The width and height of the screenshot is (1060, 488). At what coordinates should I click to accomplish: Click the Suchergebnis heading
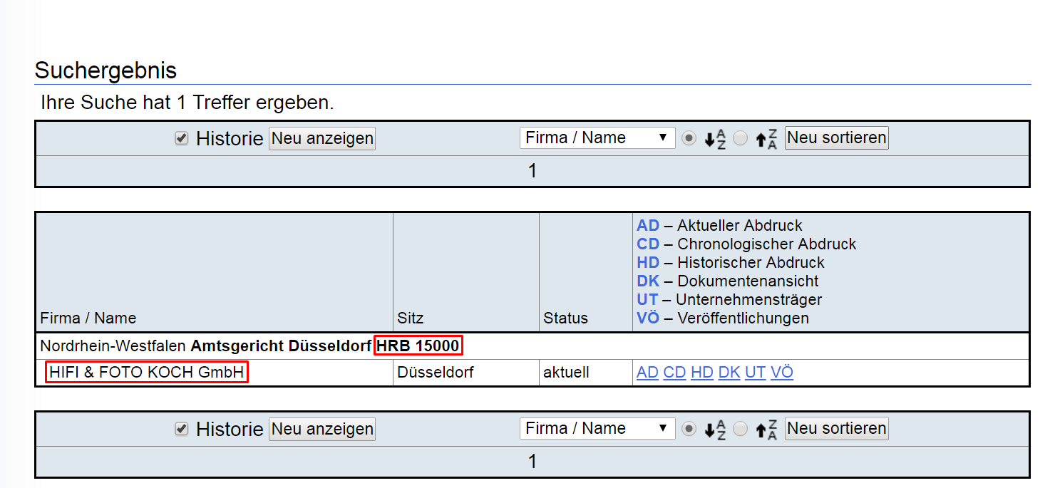pos(106,71)
